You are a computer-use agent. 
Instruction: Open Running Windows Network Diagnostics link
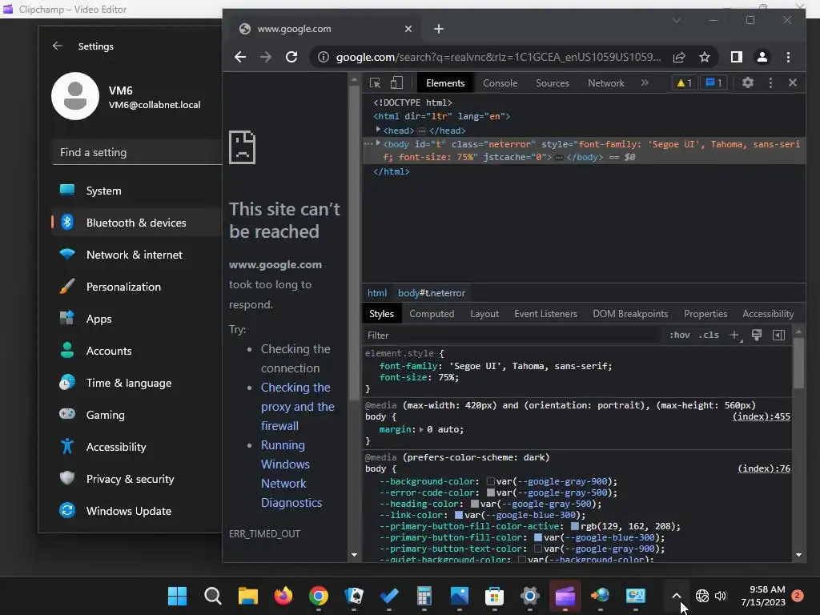coord(291,474)
